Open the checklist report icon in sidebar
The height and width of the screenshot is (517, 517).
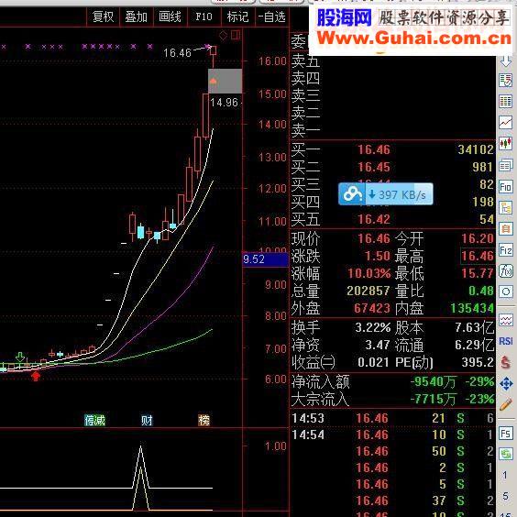[506, 81]
